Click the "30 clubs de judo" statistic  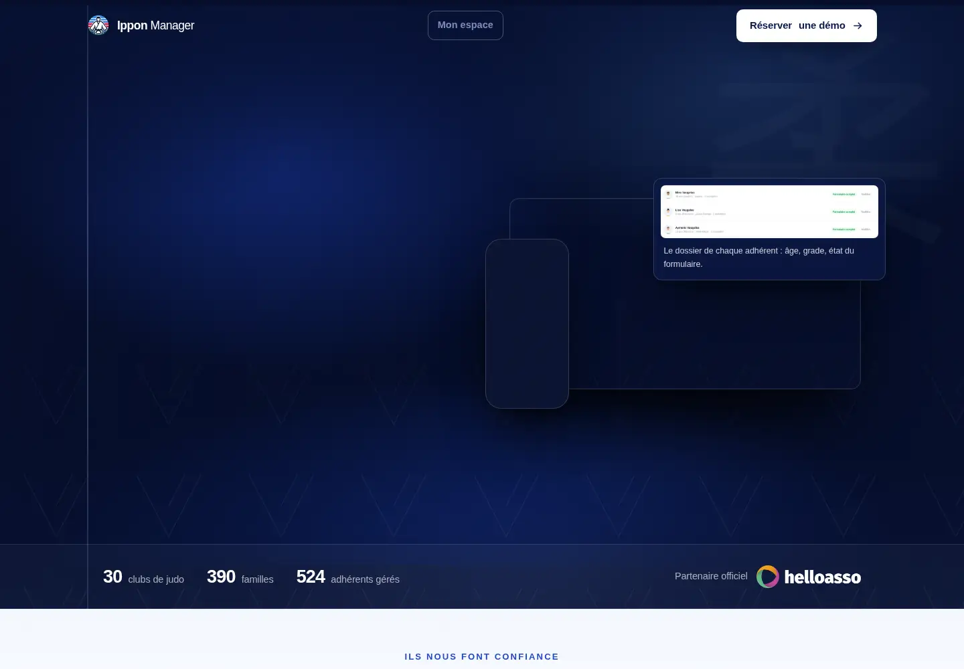point(143,577)
